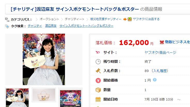
Task: Click the Yahoo auction listing box icon
Action: [x=129, y=19]
